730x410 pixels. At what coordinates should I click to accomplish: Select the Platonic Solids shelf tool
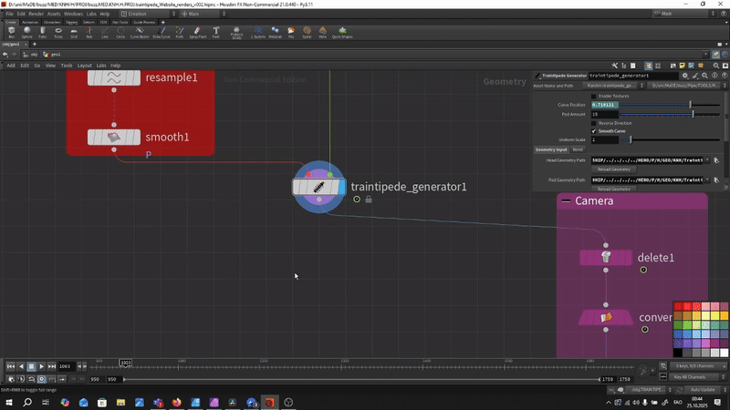(x=236, y=33)
